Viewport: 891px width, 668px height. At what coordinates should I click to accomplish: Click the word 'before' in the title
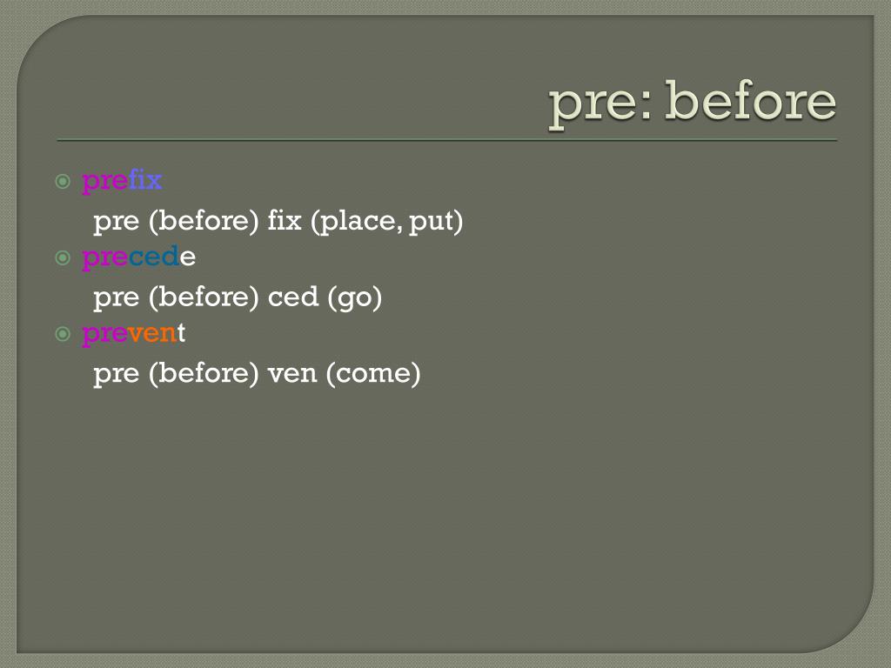click(750, 100)
